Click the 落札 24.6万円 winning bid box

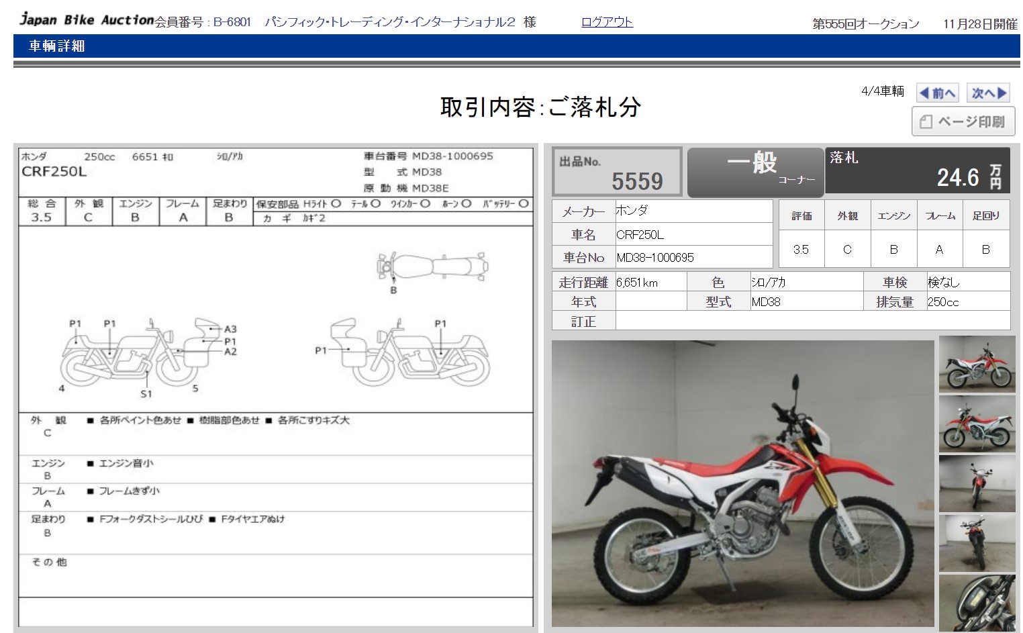pos(917,170)
